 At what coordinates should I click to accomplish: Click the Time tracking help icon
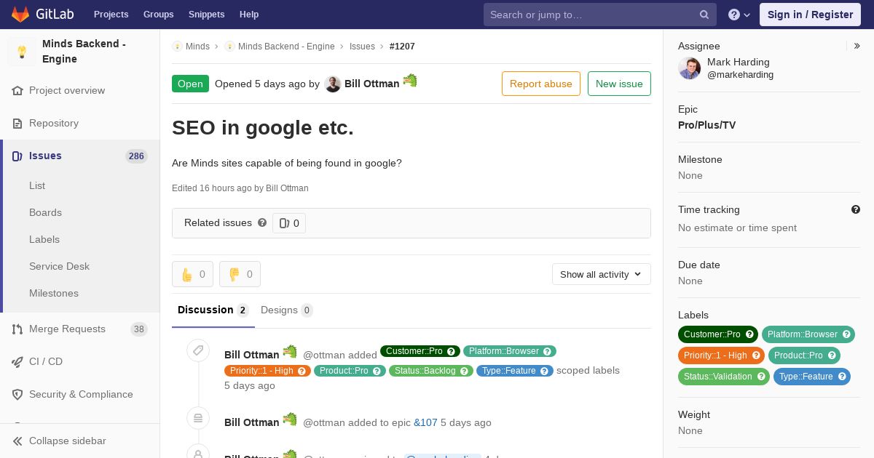(856, 209)
